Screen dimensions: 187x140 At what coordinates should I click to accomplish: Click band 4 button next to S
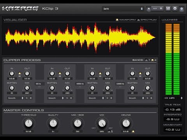pos(152,98)
